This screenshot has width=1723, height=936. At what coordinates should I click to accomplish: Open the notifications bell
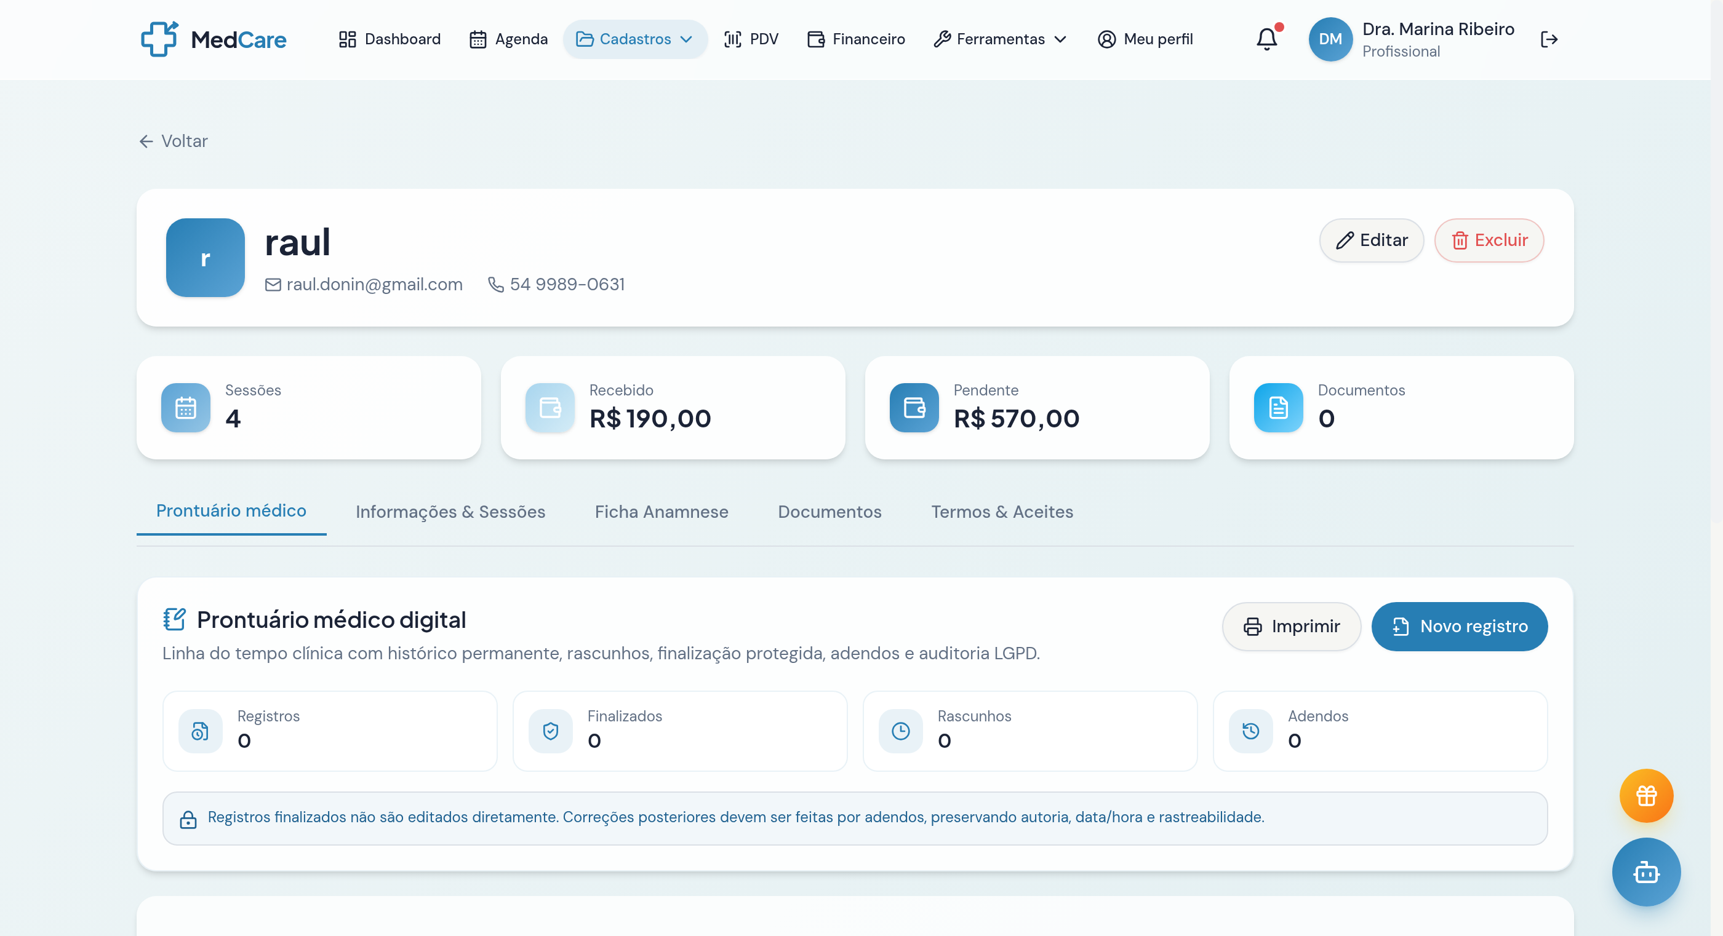pos(1266,39)
